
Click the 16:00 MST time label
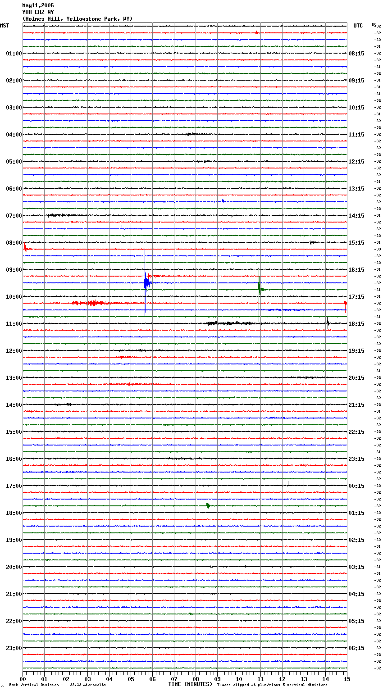(14, 459)
